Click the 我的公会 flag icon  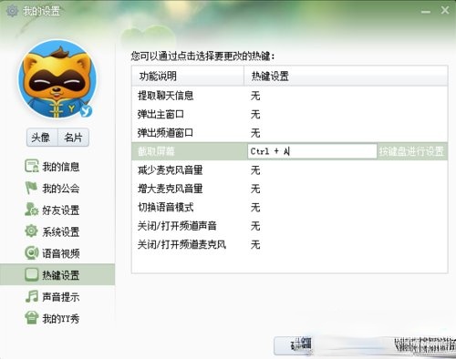click(x=31, y=188)
